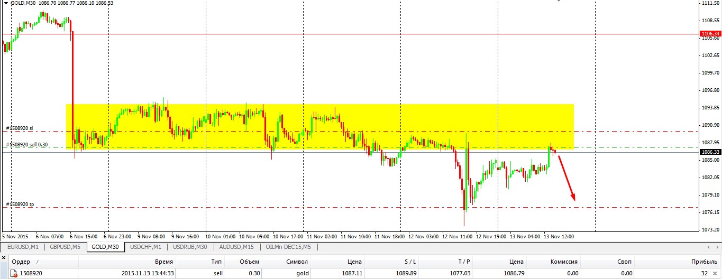Select order number 1508920 in the table
The image size is (722, 279).
point(32,273)
